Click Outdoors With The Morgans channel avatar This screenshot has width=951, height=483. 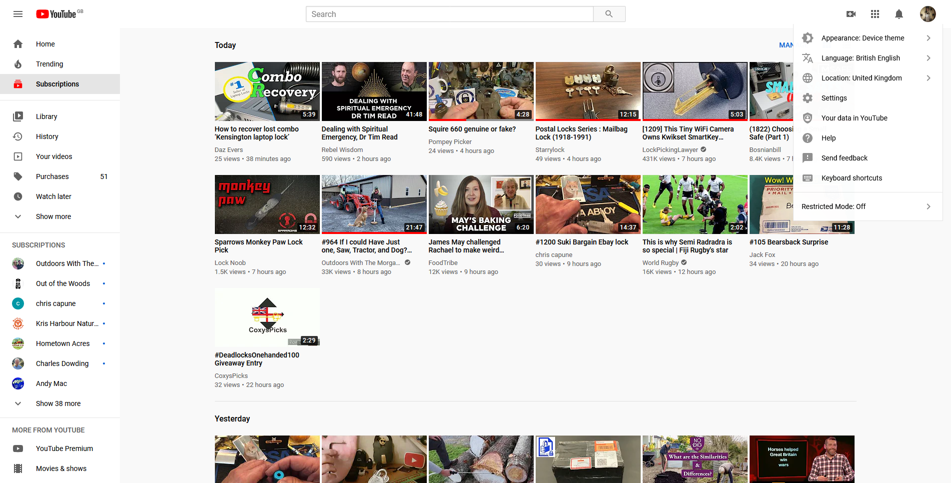coord(18,263)
